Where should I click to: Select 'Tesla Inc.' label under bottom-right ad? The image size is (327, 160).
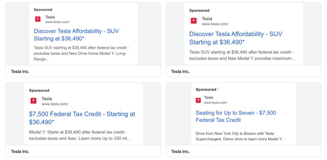[x=180, y=151]
